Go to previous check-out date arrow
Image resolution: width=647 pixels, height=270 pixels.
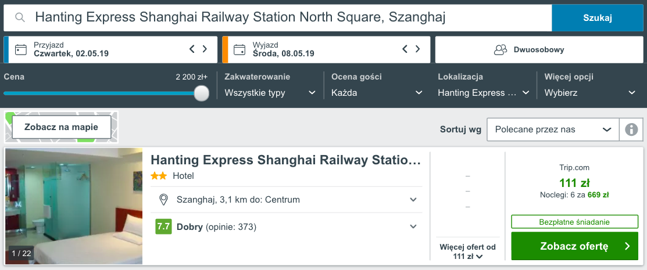click(405, 49)
